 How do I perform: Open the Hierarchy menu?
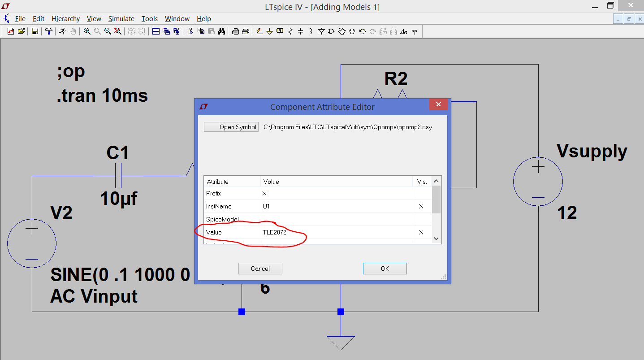click(65, 19)
